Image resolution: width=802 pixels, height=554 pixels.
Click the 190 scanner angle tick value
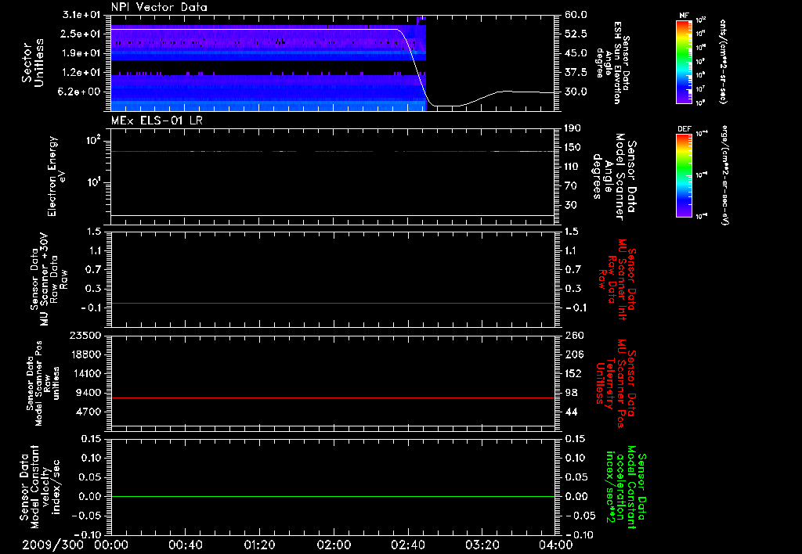pos(573,128)
